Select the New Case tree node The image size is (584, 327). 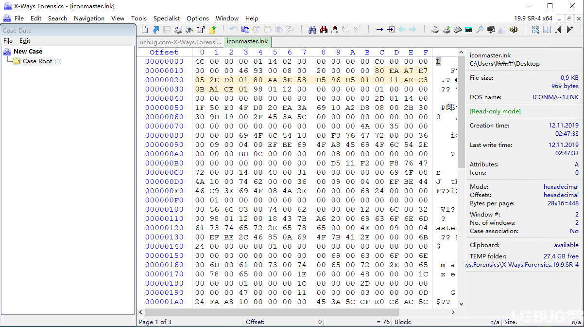pos(28,51)
